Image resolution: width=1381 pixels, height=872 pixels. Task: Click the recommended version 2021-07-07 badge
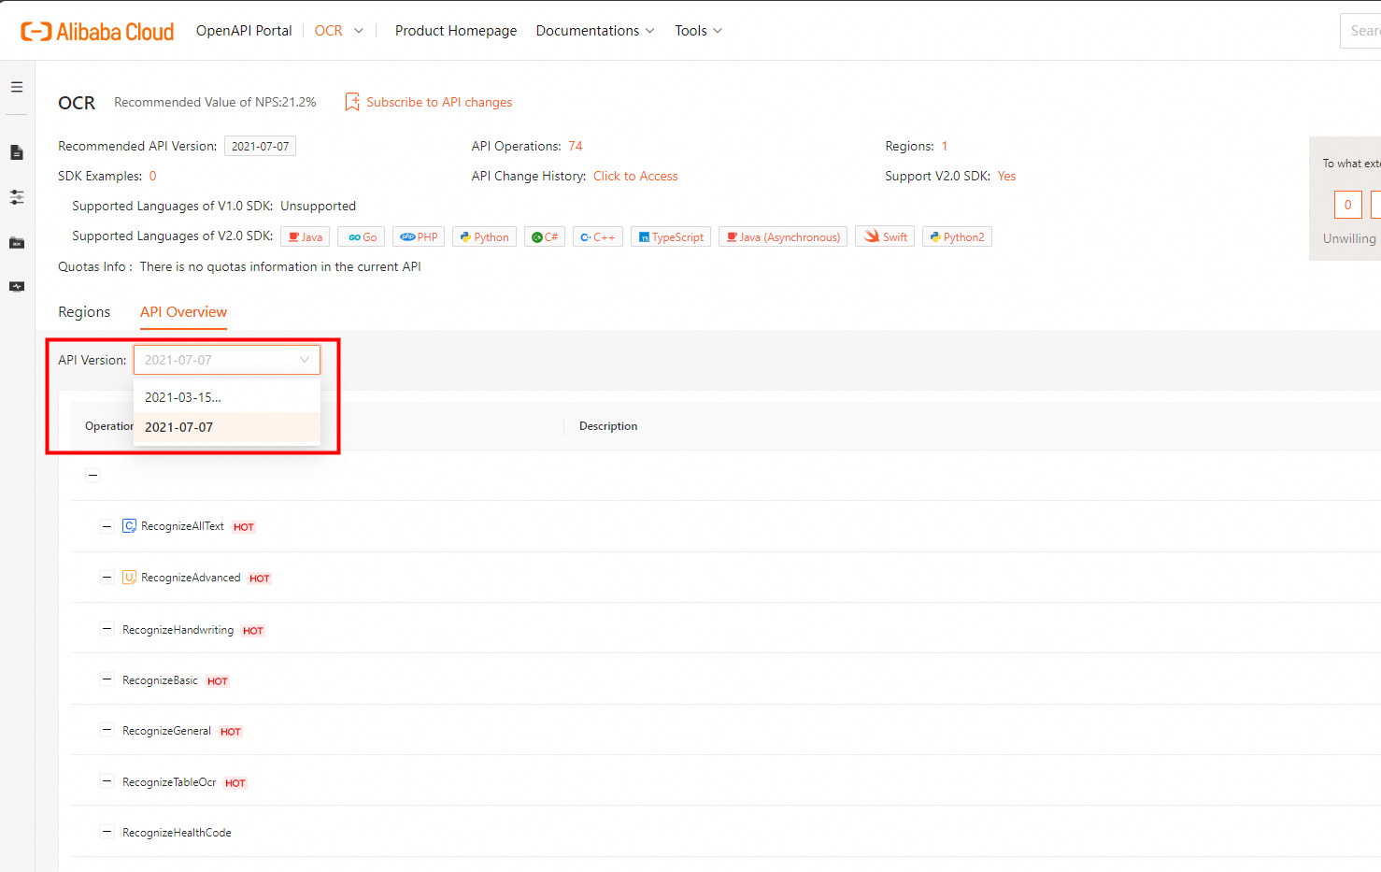(260, 146)
